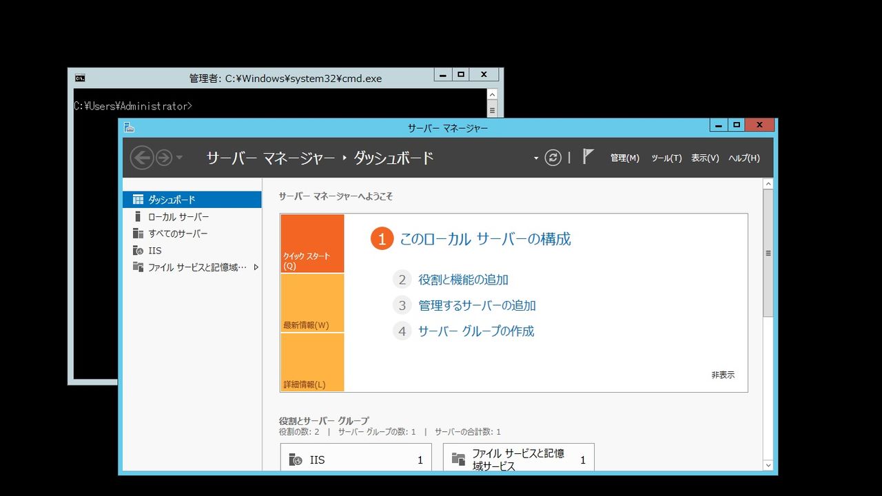This screenshot has height=496, width=882.
Task: Select IIS in the left sidebar
Action: [x=192, y=250]
